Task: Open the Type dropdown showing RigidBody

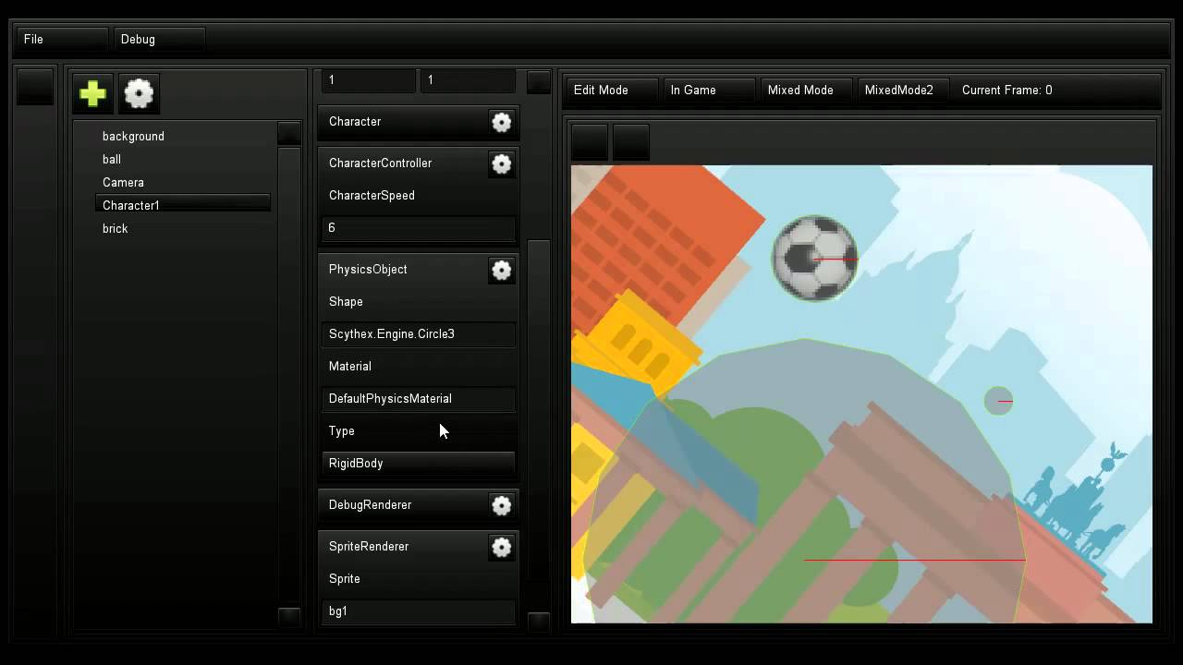Action: pos(419,464)
